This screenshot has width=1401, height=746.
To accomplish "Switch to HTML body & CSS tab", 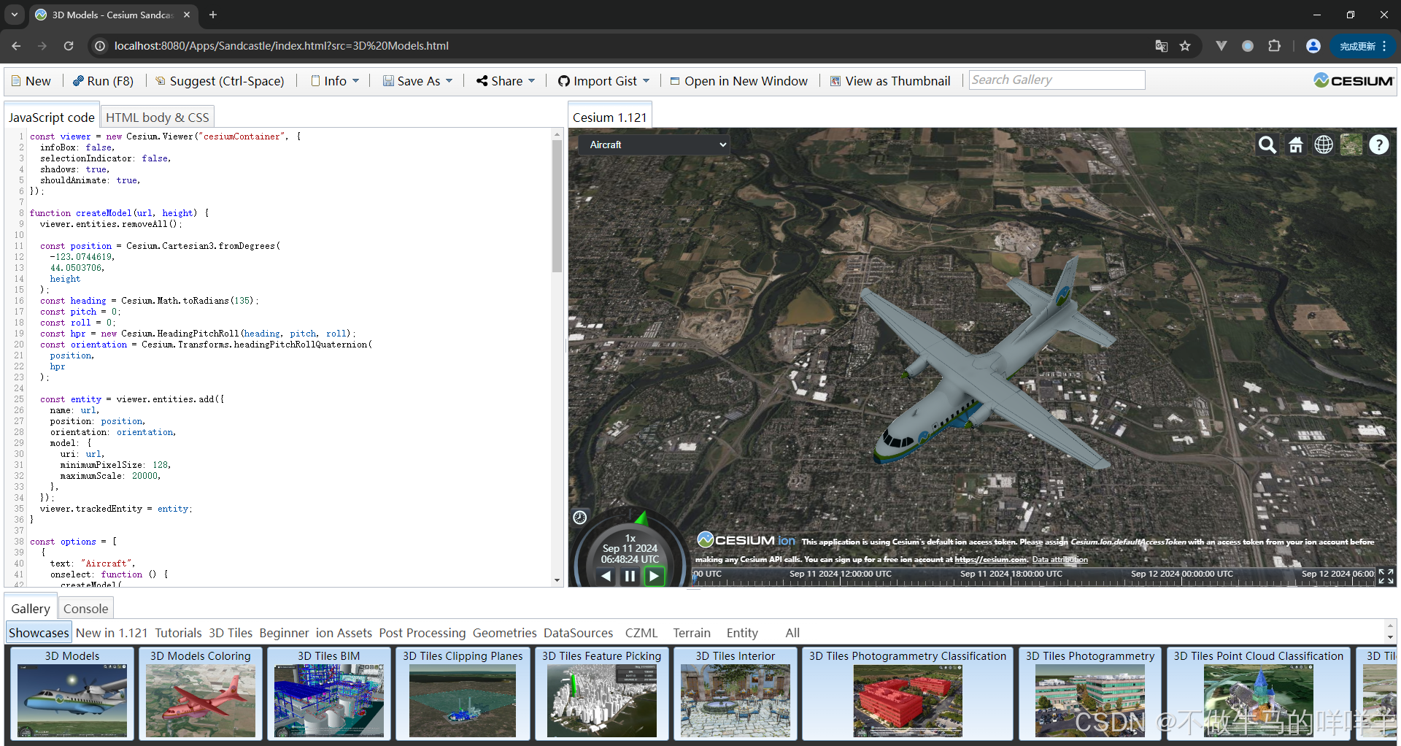I will (158, 118).
